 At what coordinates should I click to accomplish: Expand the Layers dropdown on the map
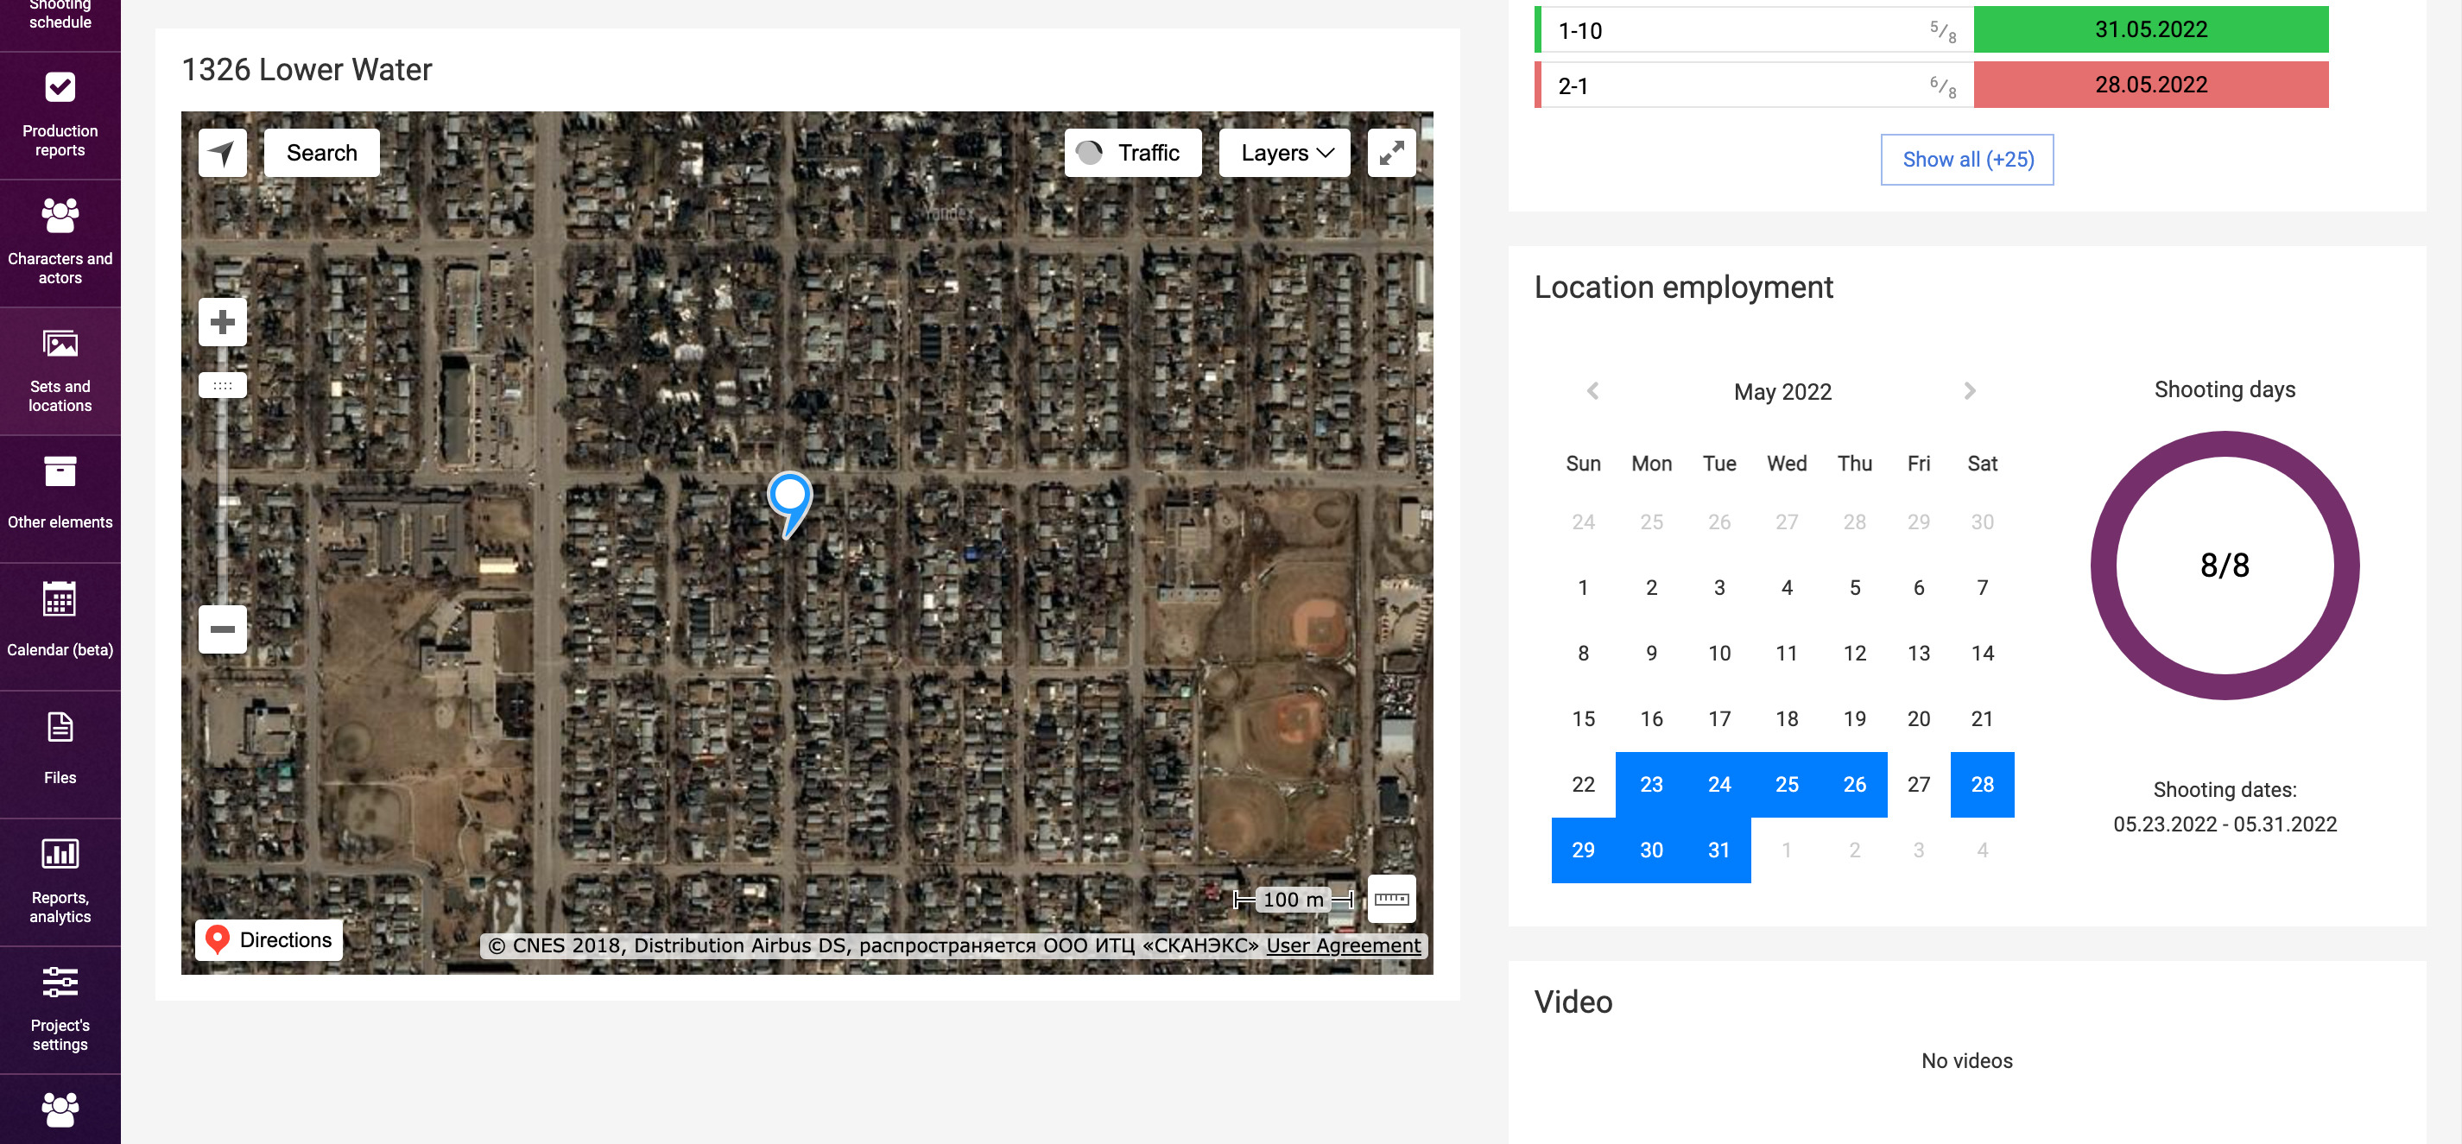[1284, 153]
